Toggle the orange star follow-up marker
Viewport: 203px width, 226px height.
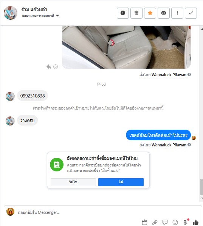(x=150, y=13)
